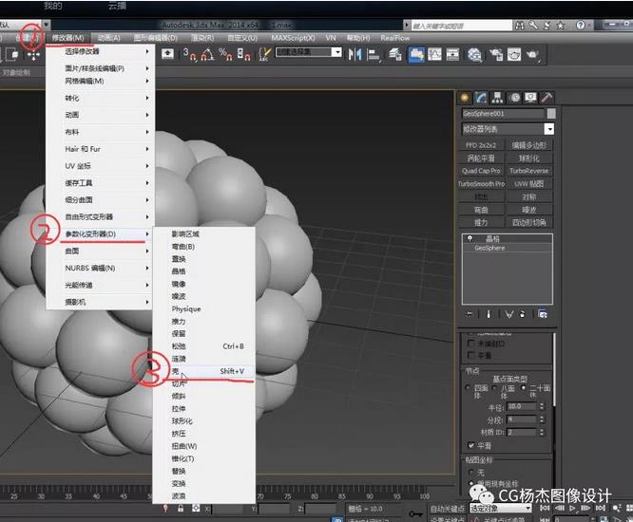
Task: Open Configure Modifier Sets icon
Action: [543, 313]
